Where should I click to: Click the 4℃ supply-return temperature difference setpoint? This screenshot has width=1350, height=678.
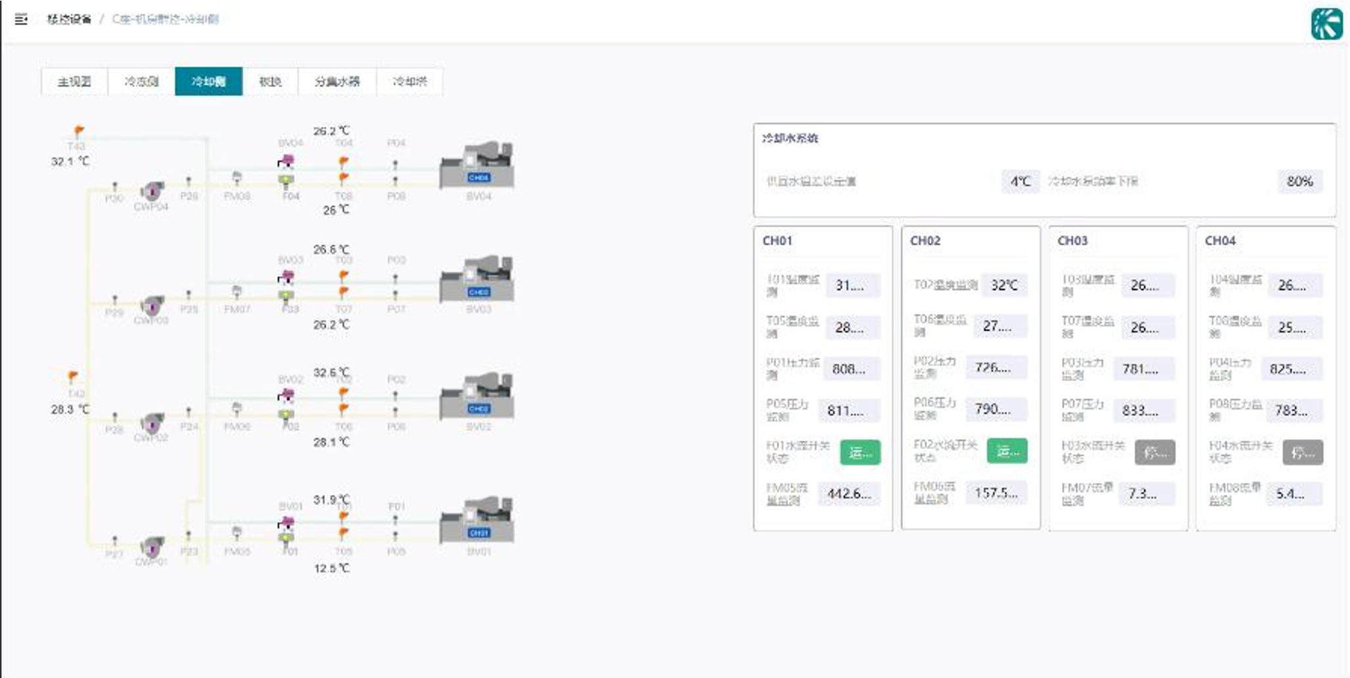click(1020, 182)
